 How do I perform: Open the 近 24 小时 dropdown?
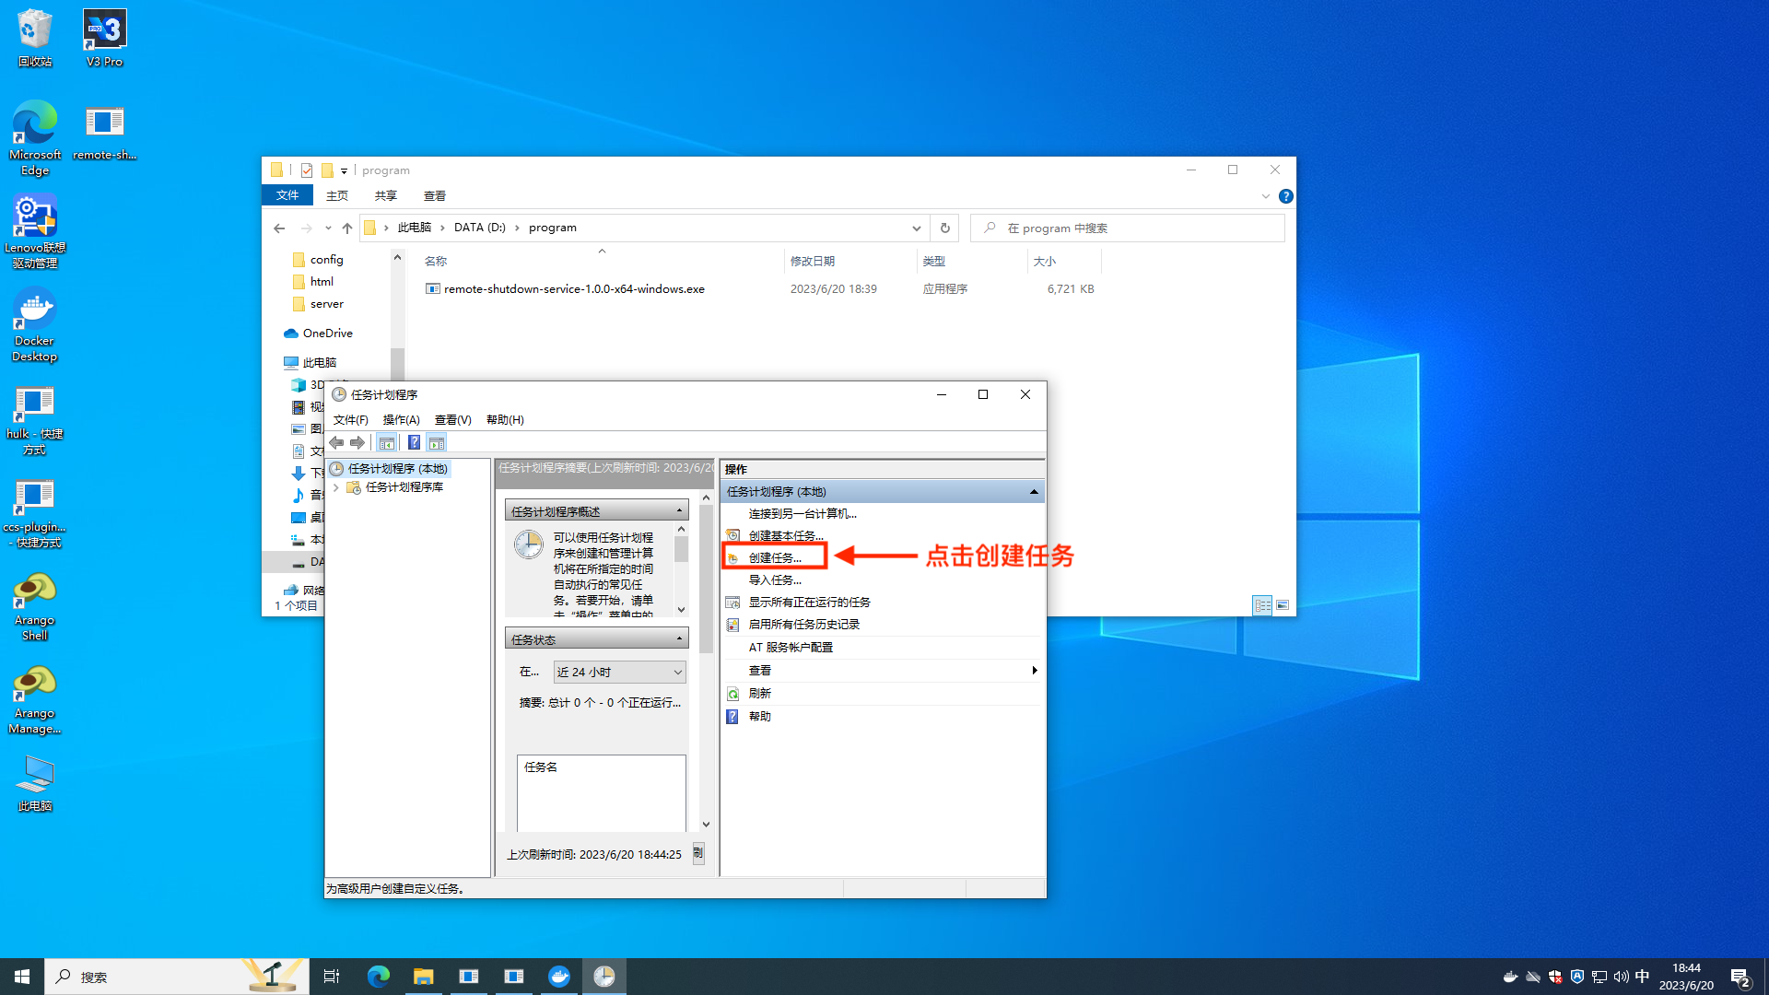(x=619, y=673)
